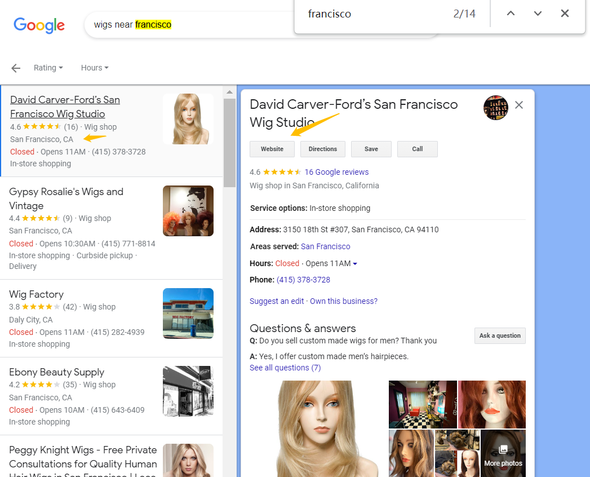
Task: Expand the hours dropdown arrow after Opens 11AM
Action: pos(355,264)
